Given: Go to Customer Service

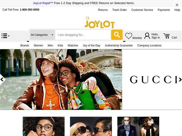Looking at the screenshot, I should (142, 10).
